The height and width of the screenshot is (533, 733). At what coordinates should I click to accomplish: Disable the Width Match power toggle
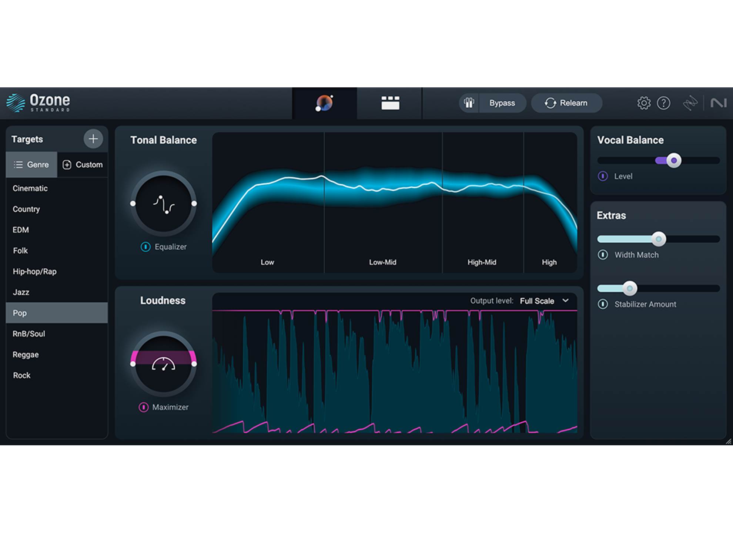pyautogui.click(x=603, y=255)
